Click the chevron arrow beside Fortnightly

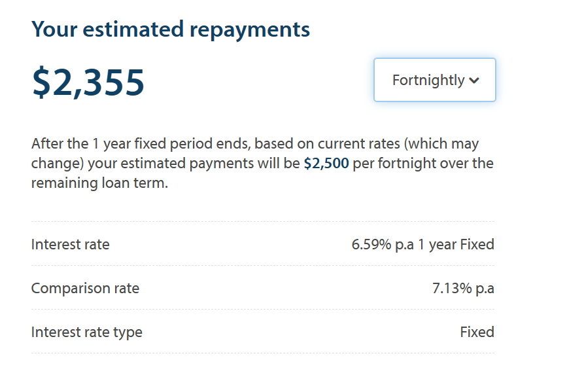coord(473,80)
